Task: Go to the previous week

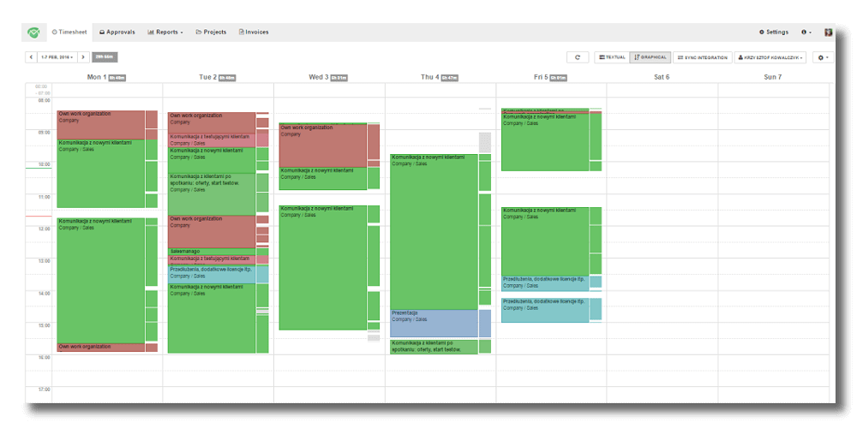Action: [x=31, y=56]
